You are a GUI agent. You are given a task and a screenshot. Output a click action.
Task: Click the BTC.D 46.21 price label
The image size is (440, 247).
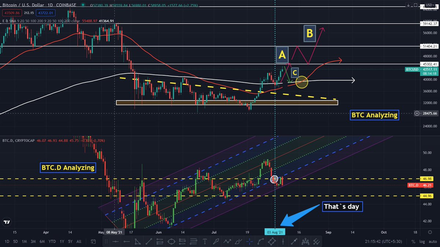click(x=420, y=186)
